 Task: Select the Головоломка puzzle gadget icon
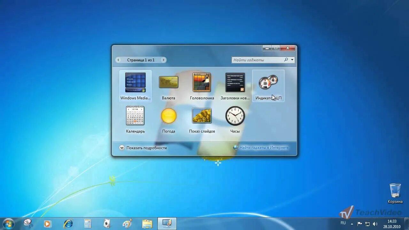[202, 82]
